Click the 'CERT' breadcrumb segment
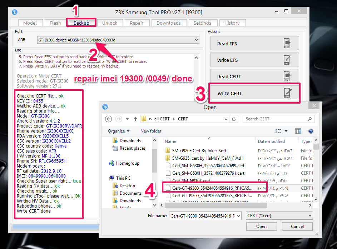 pyautogui.click(x=183, y=119)
